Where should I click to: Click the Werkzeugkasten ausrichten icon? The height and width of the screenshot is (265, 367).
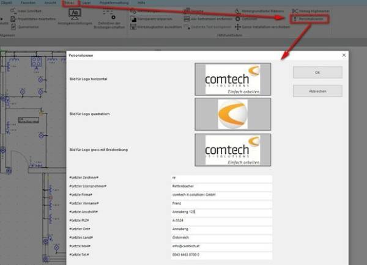tap(133, 27)
